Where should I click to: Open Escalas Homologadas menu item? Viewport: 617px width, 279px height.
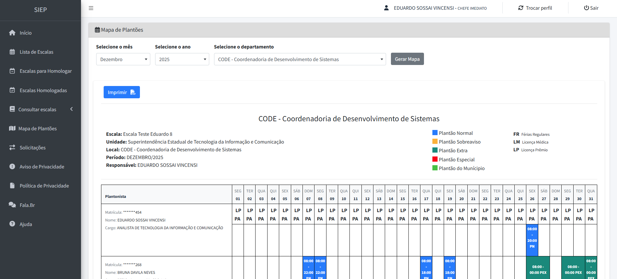pyautogui.click(x=43, y=91)
